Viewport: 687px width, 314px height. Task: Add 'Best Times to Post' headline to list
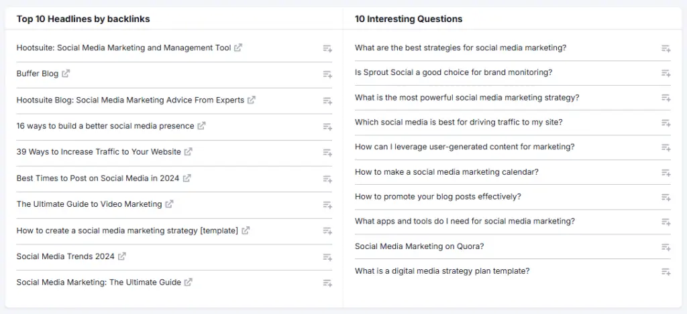327,179
